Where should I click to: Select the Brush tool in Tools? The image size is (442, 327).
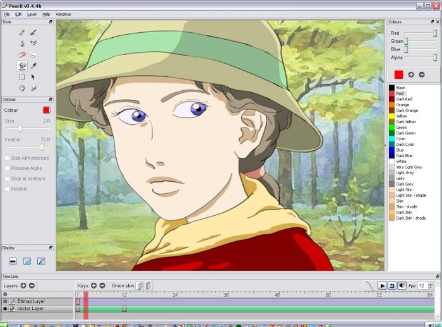[x=33, y=32]
